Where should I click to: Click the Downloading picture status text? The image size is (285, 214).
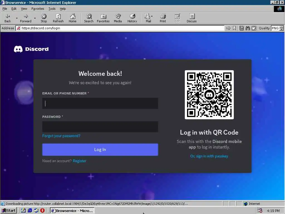point(97,204)
